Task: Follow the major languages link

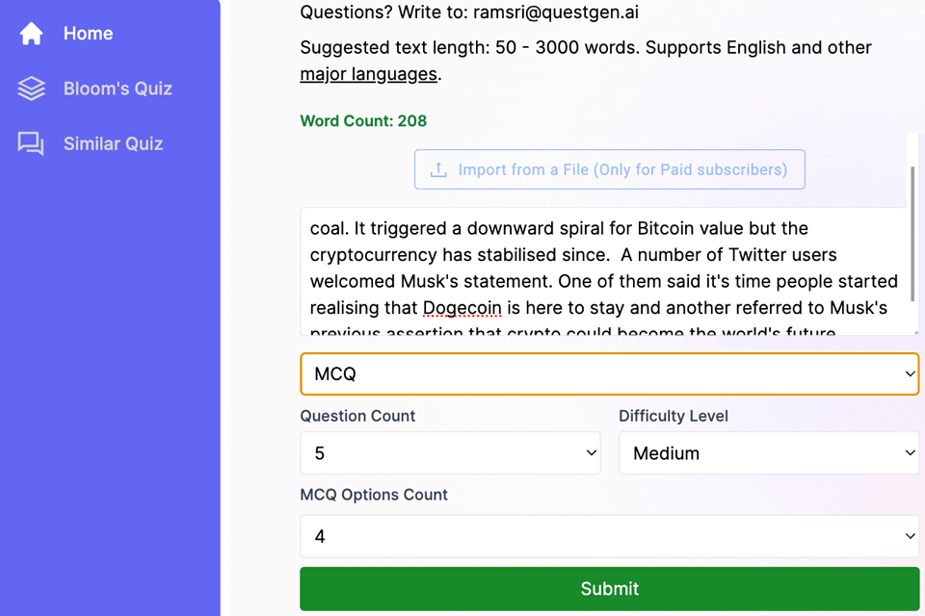Action: pyautogui.click(x=369, y=74)
